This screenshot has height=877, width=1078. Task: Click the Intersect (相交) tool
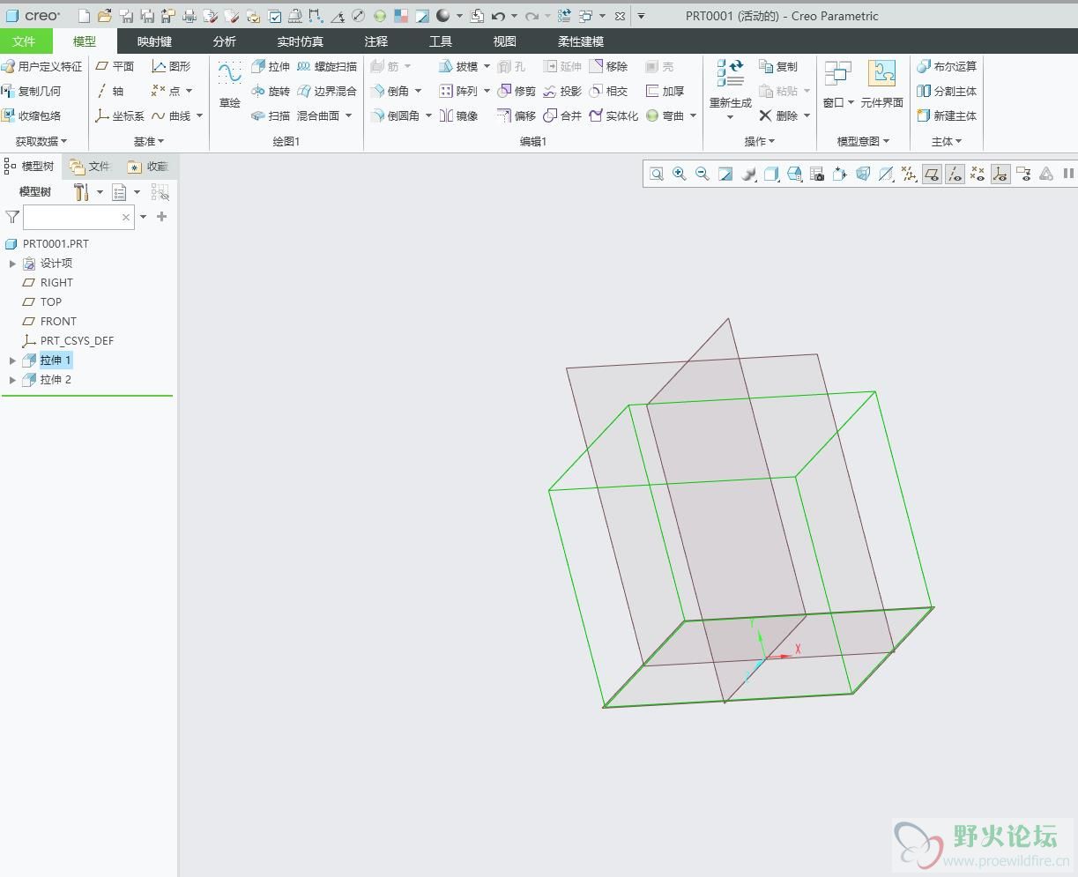(x=608, y=91)
